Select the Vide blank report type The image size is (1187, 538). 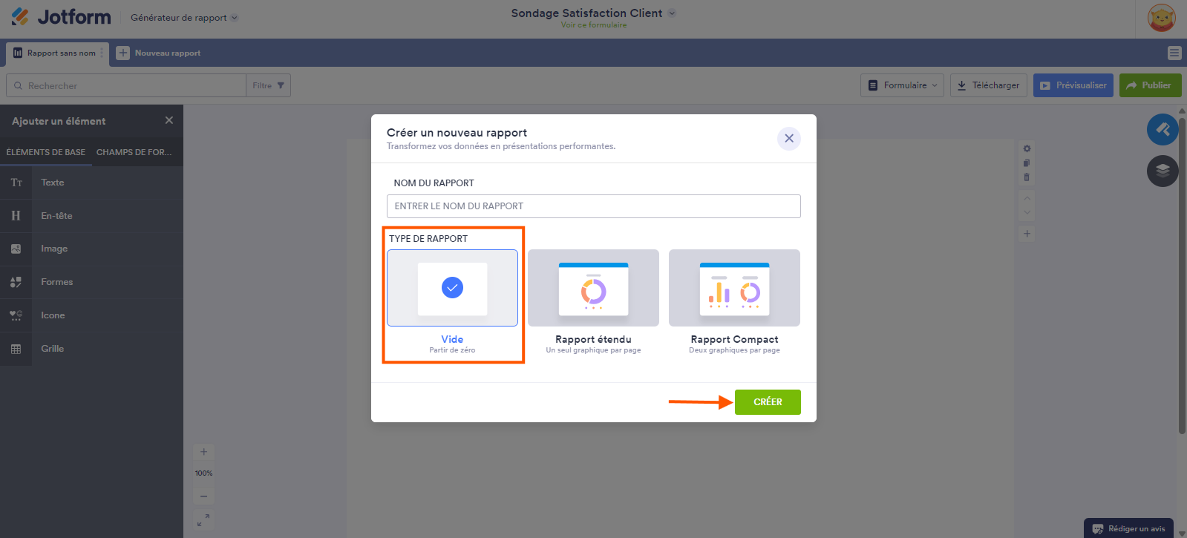[x=452, y=288]
